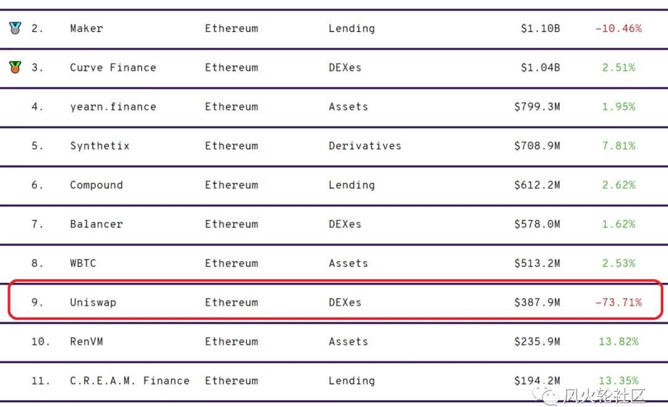Viewport: 668px width, 407px height.
Task: Click the WeChat logo in the watermark
Action: [545, 395]
